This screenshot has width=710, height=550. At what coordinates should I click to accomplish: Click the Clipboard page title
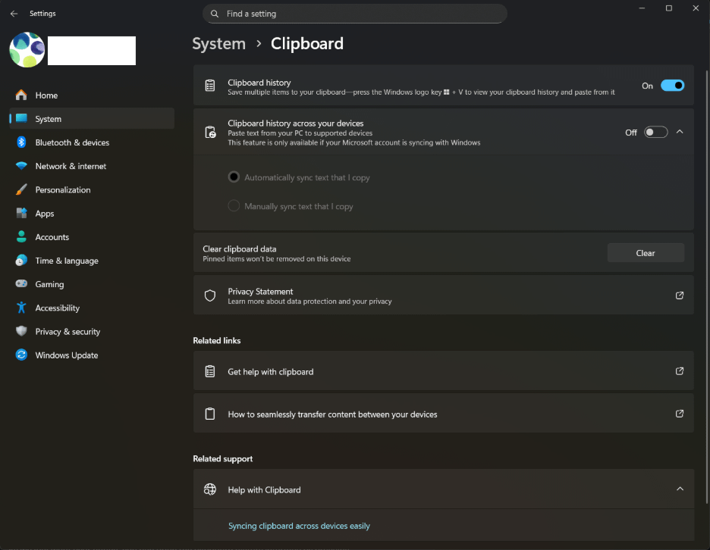tap(307, 43)
